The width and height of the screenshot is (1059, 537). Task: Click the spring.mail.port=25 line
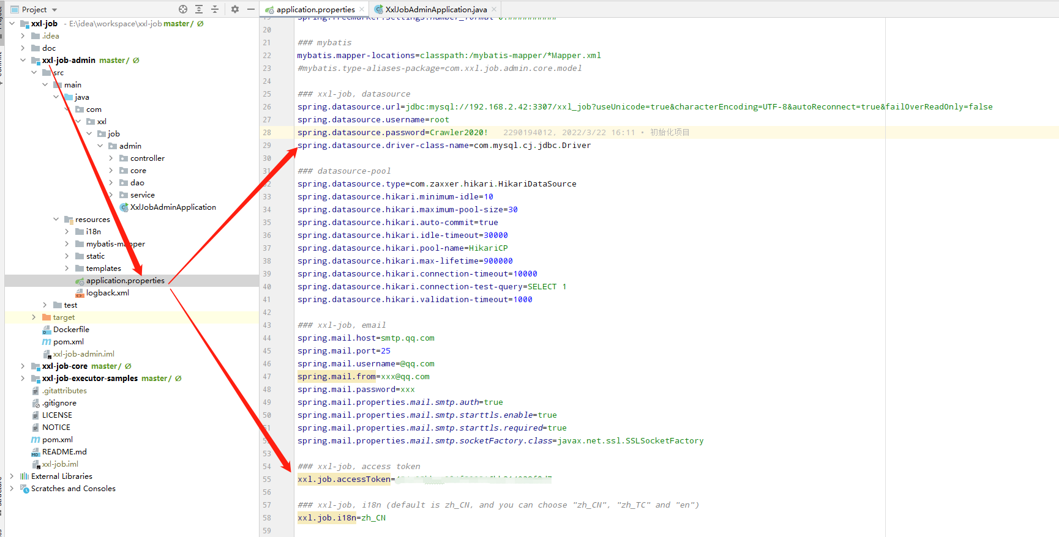tap(344, 351)
